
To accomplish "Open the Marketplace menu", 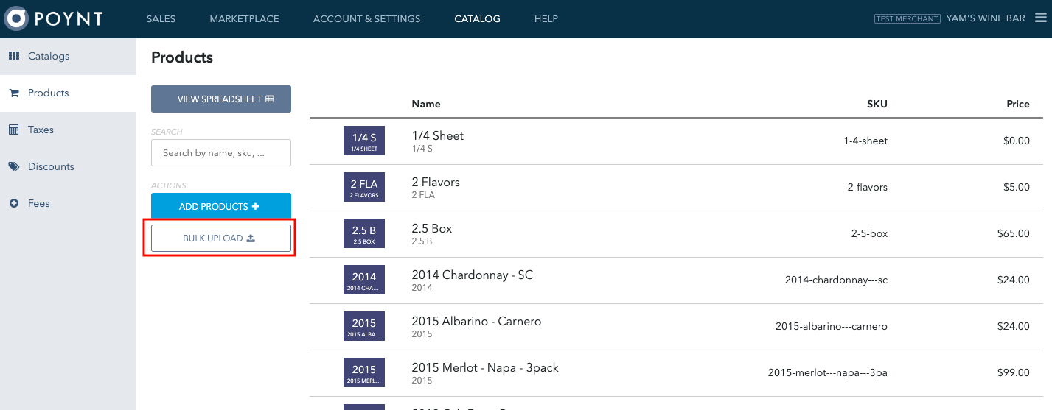I will pyautogui.click(x=244, y=19).
